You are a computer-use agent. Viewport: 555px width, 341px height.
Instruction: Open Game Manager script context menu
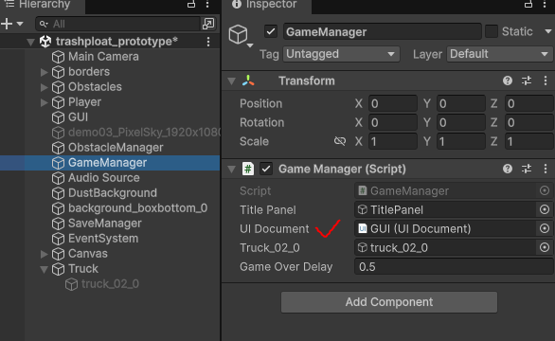546,169
